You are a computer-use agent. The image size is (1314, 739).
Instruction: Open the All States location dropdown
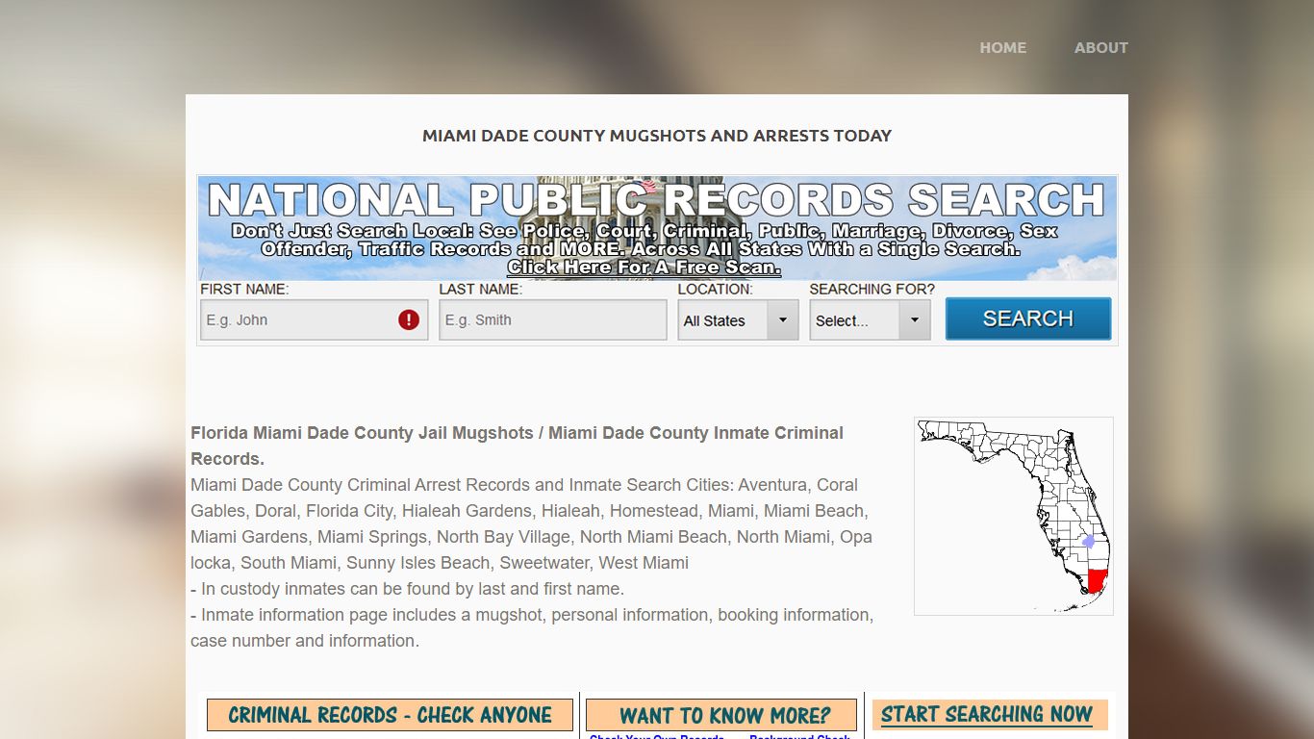(x=738, y=320)
